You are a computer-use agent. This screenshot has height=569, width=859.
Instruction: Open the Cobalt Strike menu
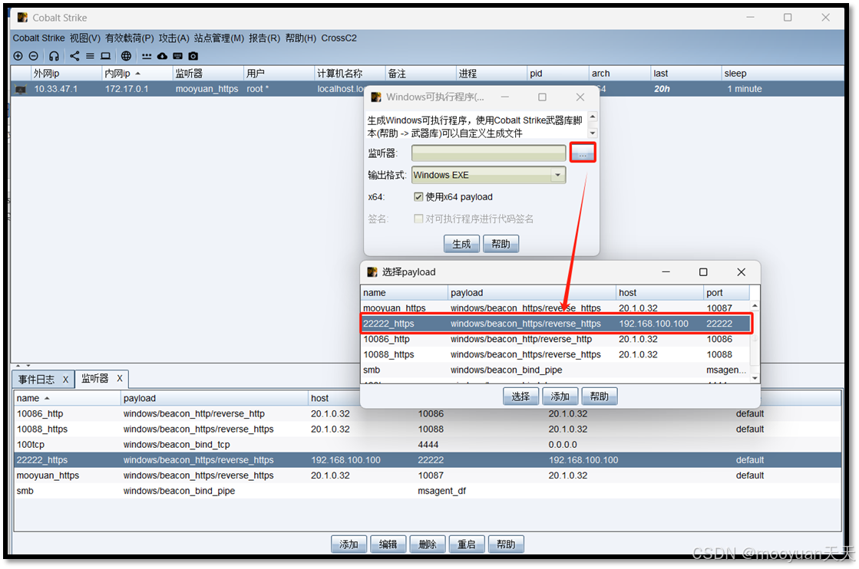(x=38, y=38)
